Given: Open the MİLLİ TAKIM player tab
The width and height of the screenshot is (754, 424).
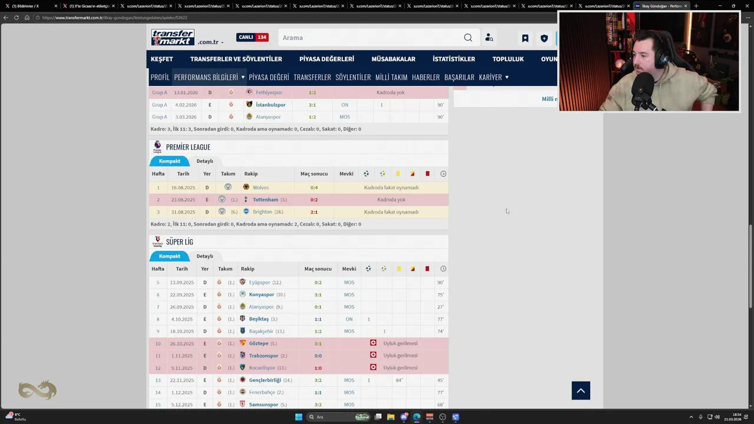Looking at the screenshot, I should [x=391, y=77].
